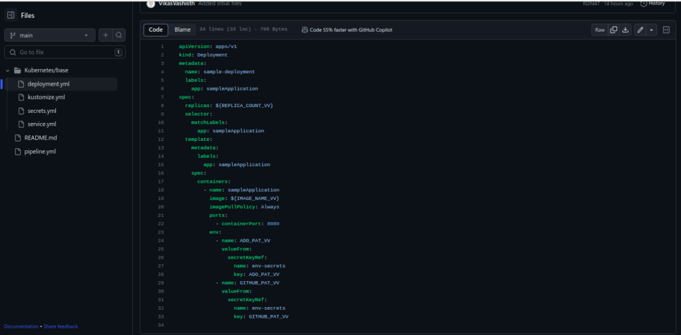Copy raw file contents icon
The image size is (681, 335).
(614, 30)
